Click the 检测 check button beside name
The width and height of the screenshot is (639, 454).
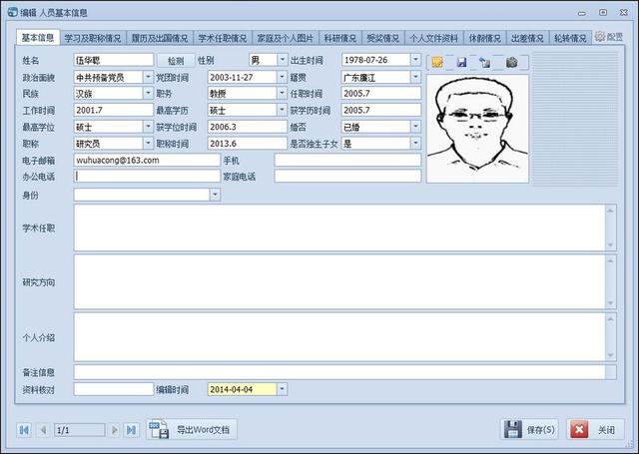tap(176, 61)
